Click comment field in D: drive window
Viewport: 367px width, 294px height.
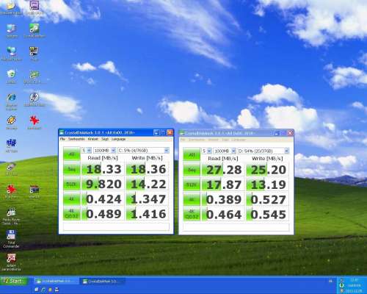tap(236, 227)
